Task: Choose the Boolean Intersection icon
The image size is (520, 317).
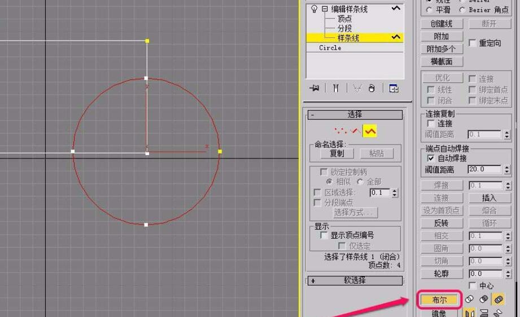Action: coord(498,300)
